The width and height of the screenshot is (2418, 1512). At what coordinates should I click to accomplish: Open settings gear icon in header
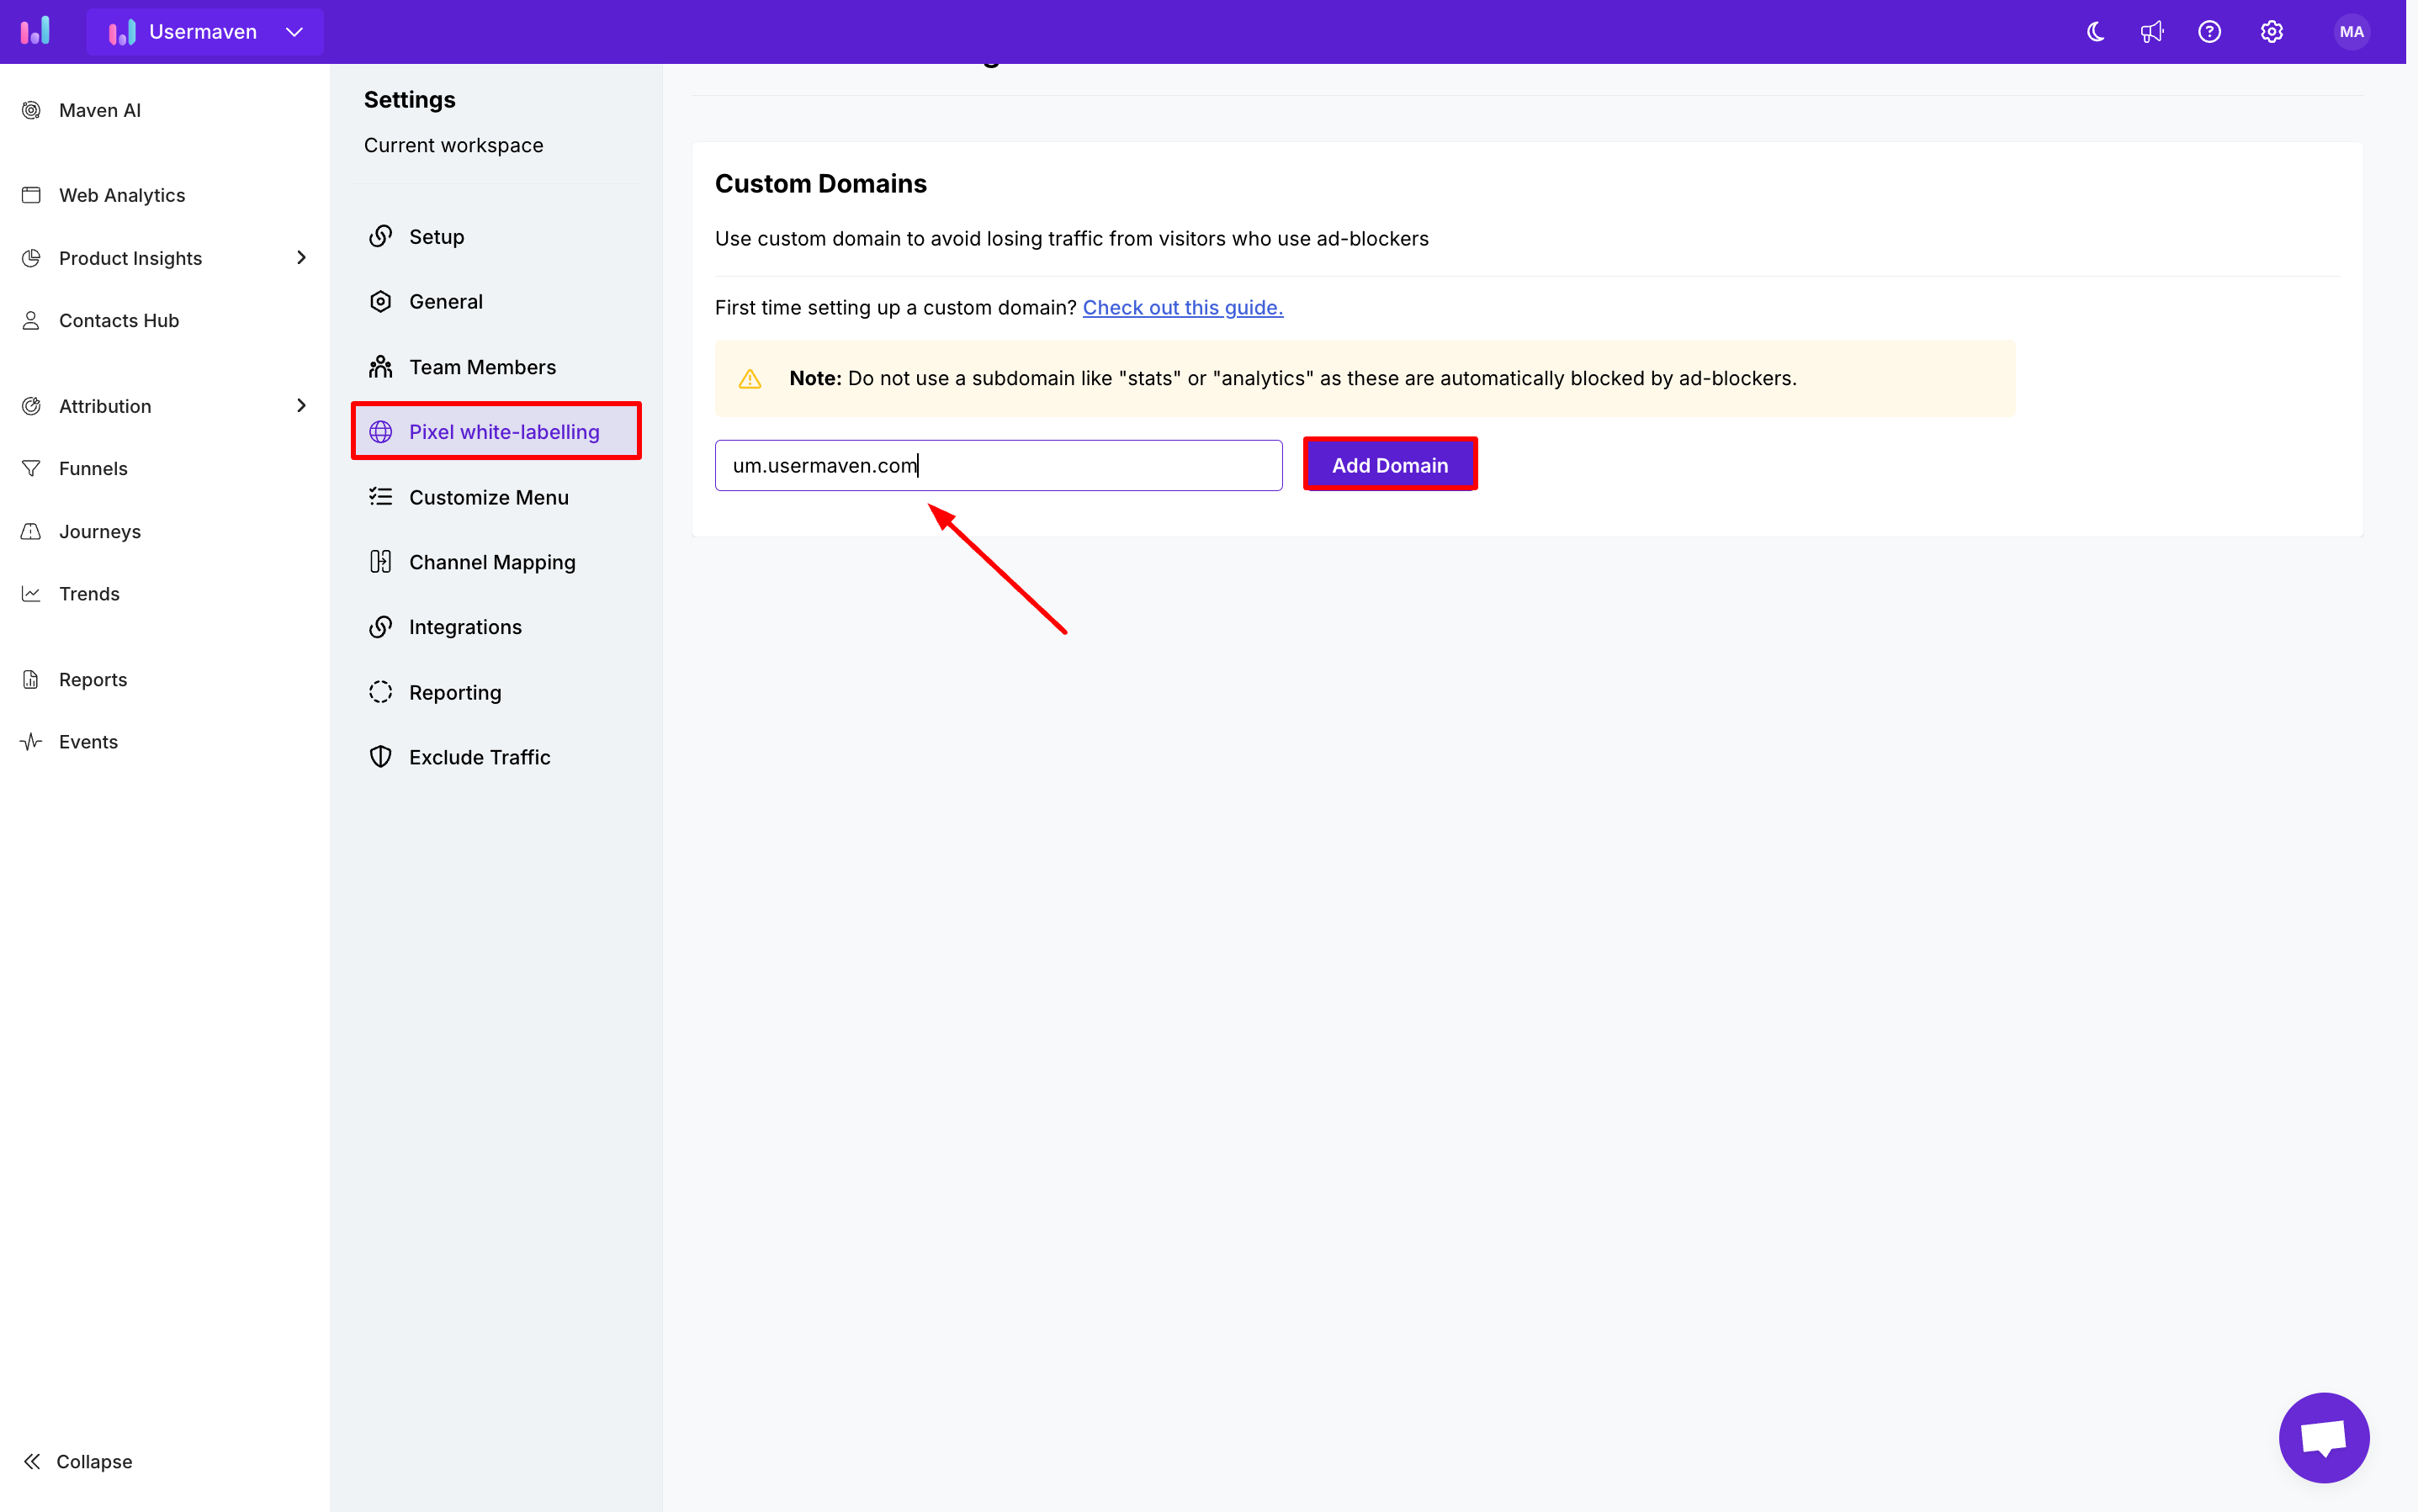(x=2271, y=32)
